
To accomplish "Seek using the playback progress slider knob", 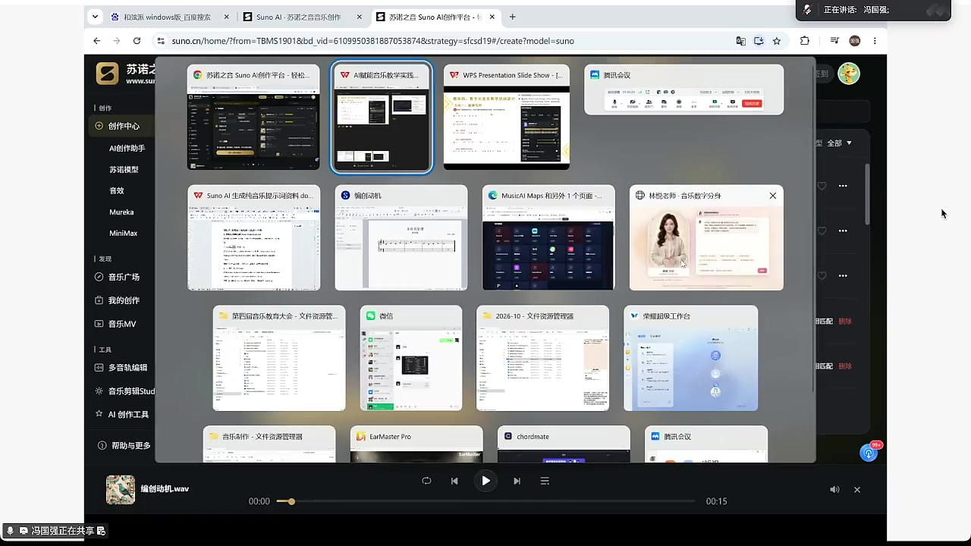I will 291,501.
